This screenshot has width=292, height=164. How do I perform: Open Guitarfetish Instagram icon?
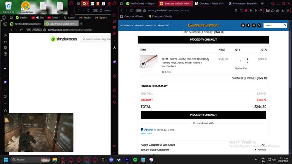[x=254, y=26]
